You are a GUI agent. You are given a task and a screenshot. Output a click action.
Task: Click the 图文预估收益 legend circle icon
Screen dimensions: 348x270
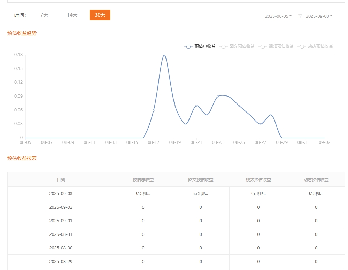pyautogui.click(x=224, y=47)
